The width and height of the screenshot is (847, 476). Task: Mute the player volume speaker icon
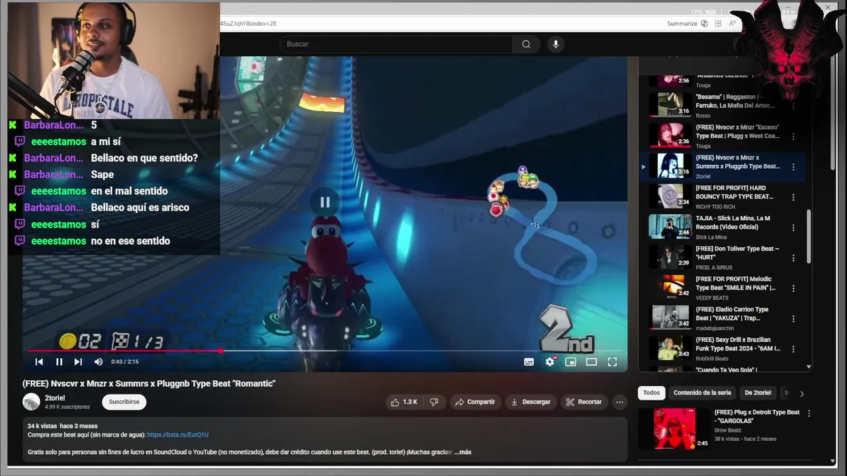point(99,362)
